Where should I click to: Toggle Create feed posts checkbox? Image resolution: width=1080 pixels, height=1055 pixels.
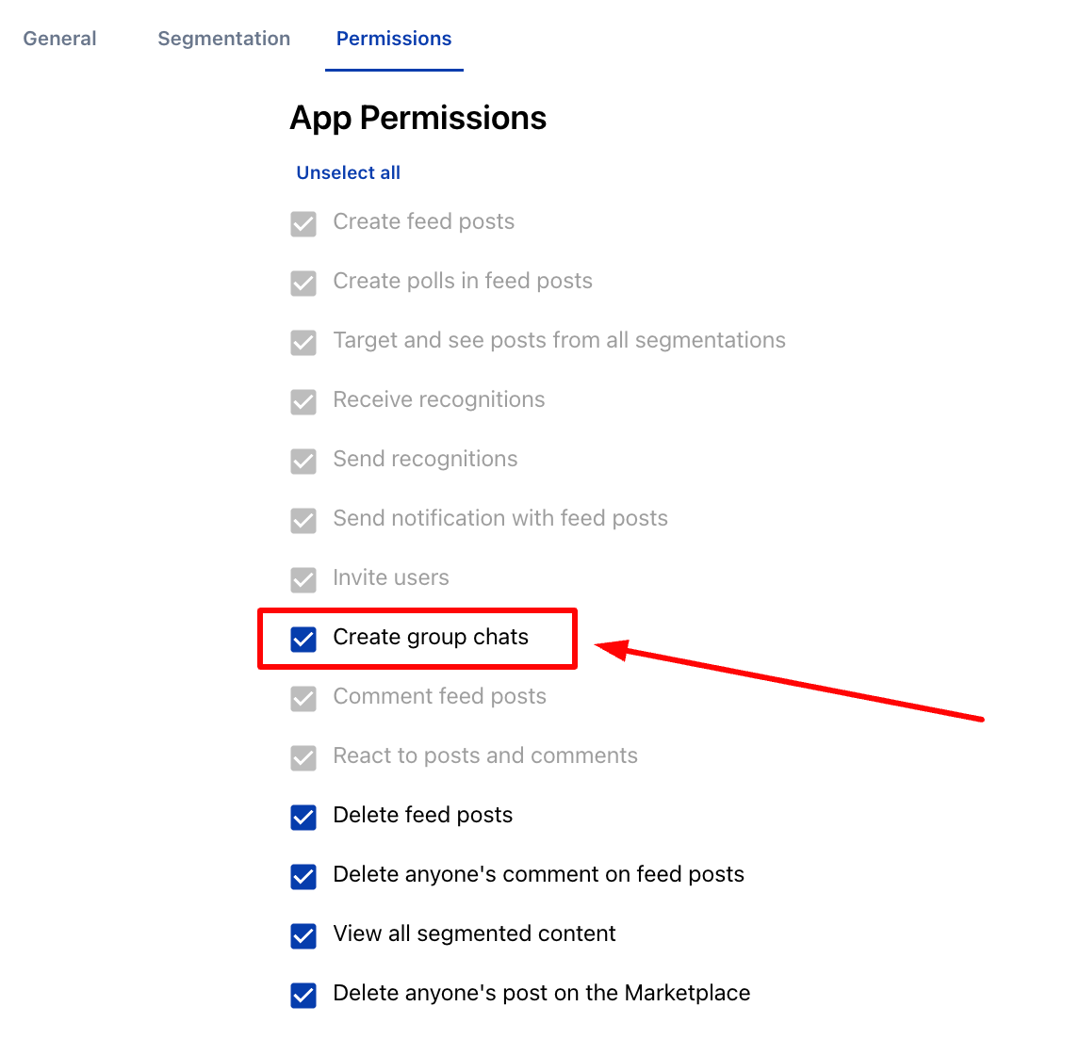pos(303,224)
